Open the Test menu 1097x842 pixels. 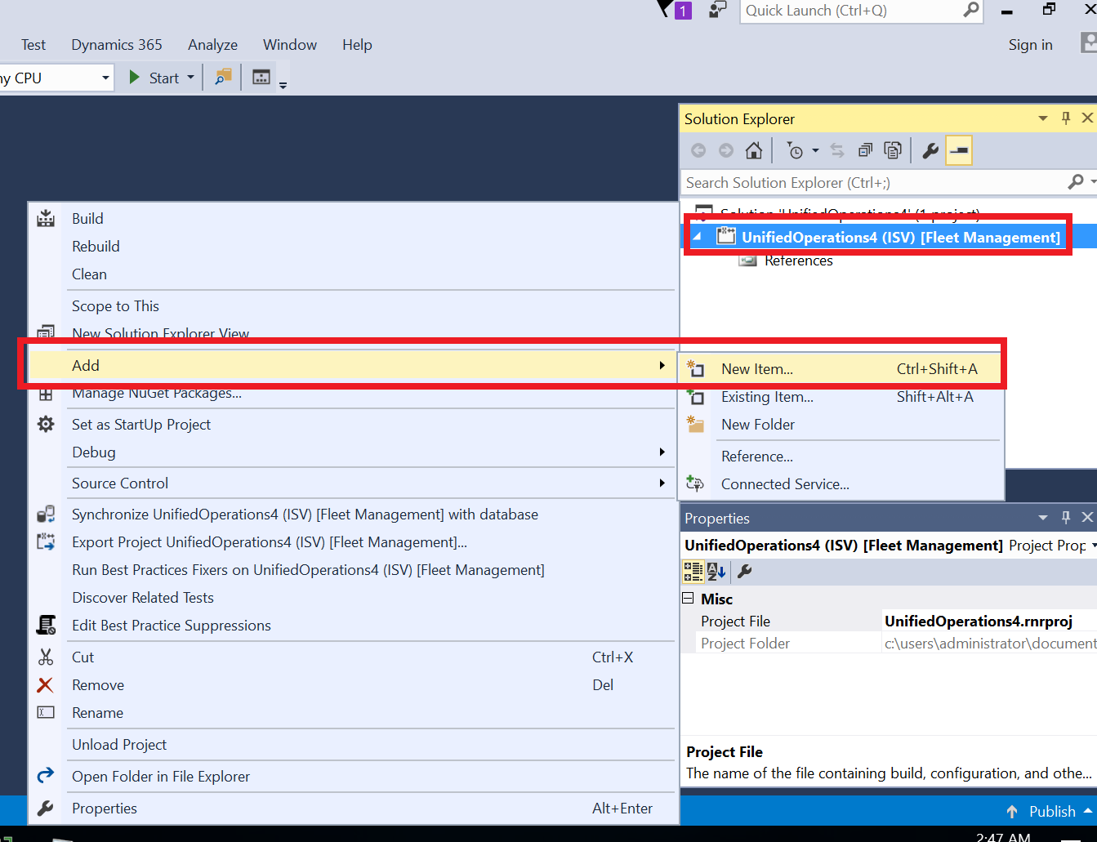33,45
